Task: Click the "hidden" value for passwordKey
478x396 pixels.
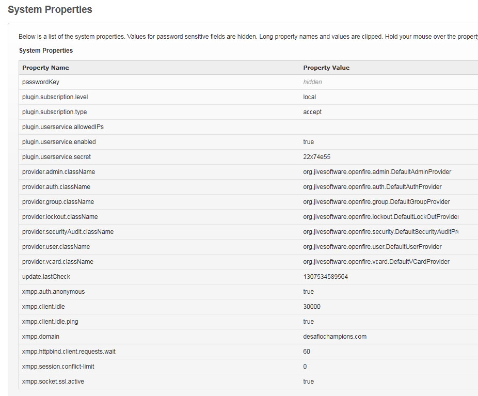Action: 312,82
